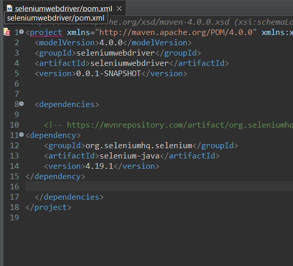293x266 pixels.
Task: Close the seleniumwebdriver/pom.xml editor tab
Action: (119, 8)
